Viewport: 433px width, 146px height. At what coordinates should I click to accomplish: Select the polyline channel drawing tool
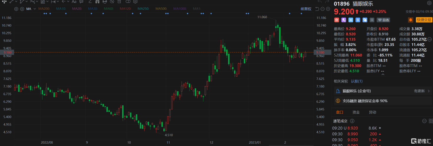[x=21, y=1]
